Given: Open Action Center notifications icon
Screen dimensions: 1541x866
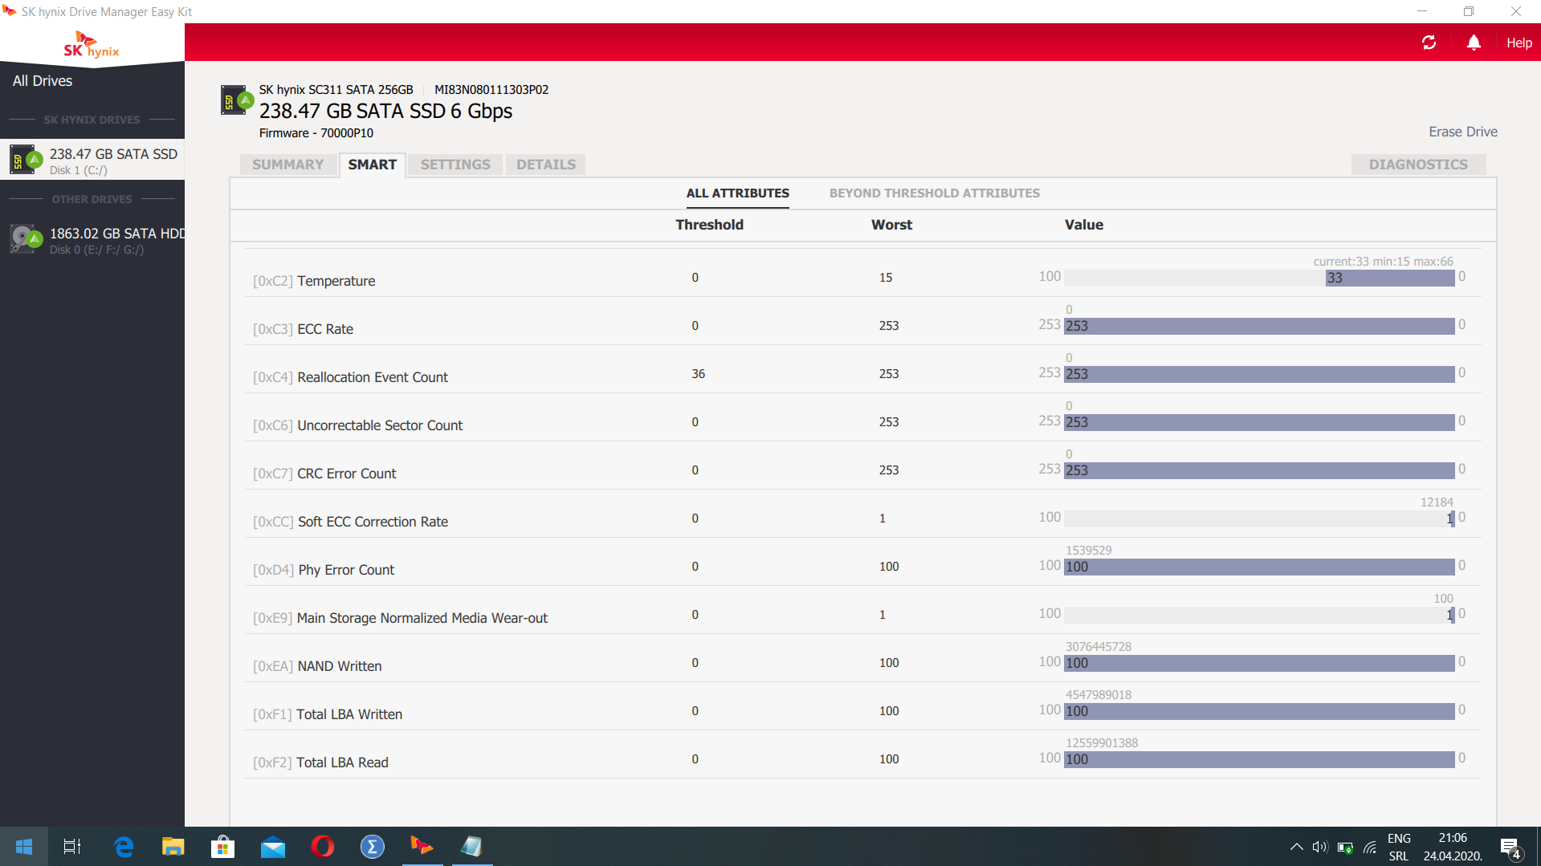Looking at the screenshot, I should [1510, 848].
